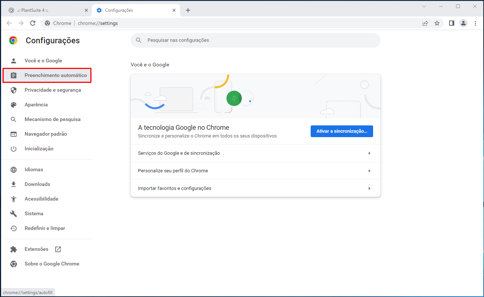Click the person icon beside Você e o Google

(14, 61)
